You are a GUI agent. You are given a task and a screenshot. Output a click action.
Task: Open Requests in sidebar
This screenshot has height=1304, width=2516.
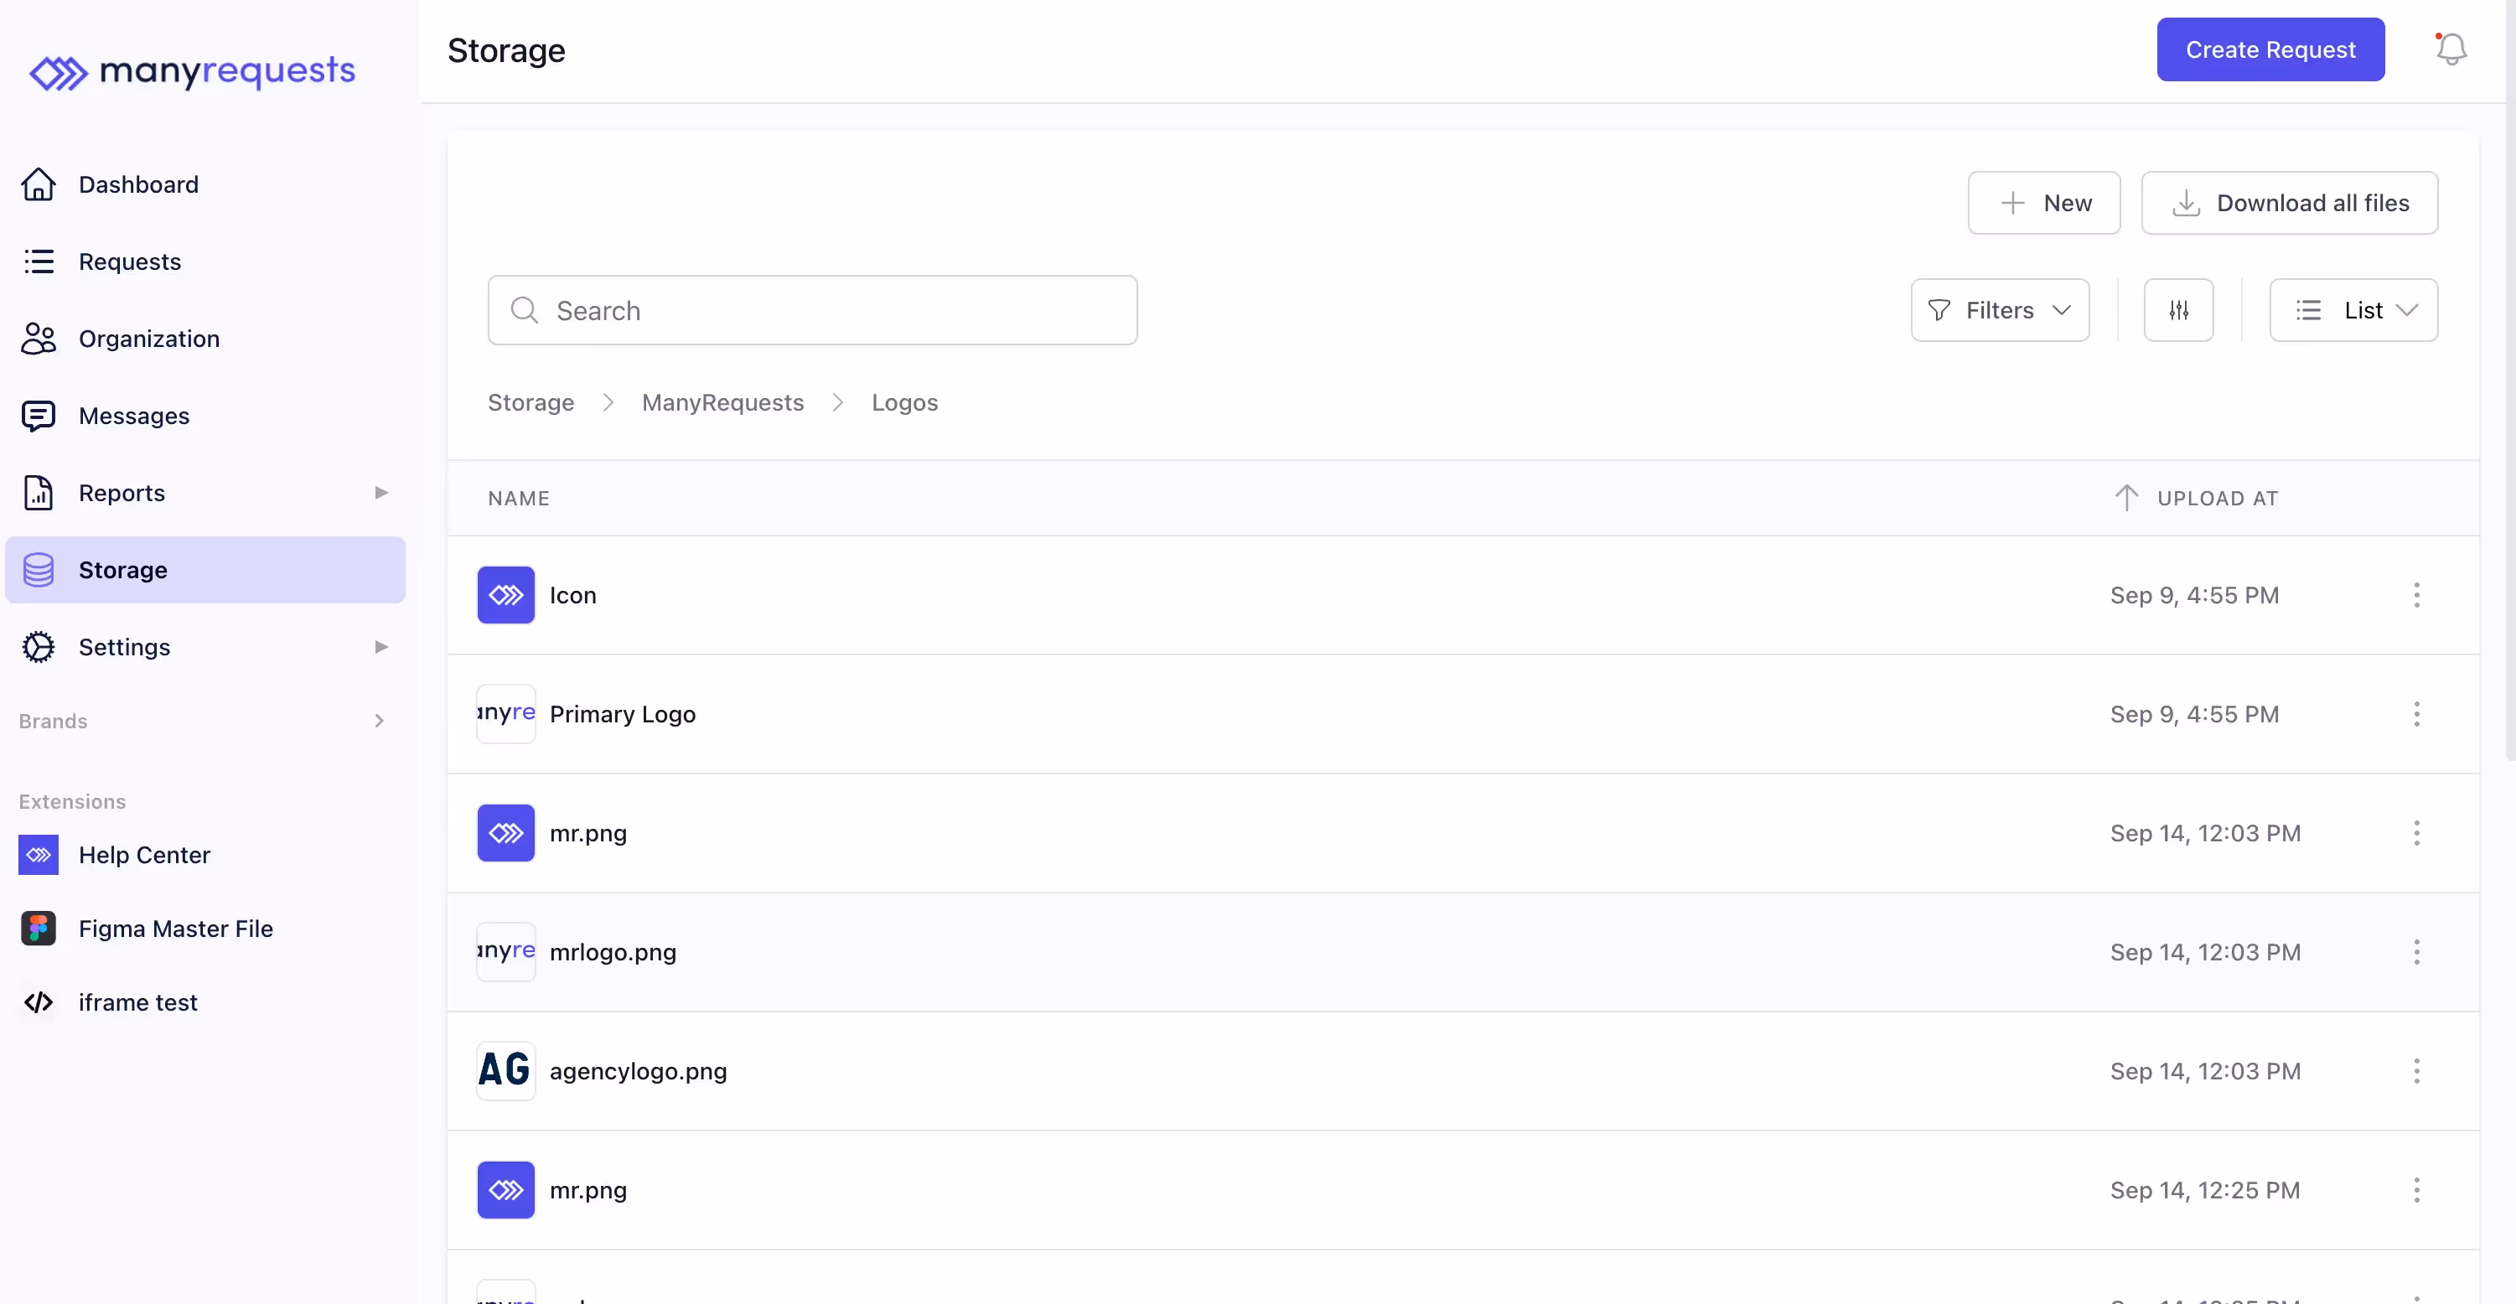pyautogui.click(x=205, y=261)
